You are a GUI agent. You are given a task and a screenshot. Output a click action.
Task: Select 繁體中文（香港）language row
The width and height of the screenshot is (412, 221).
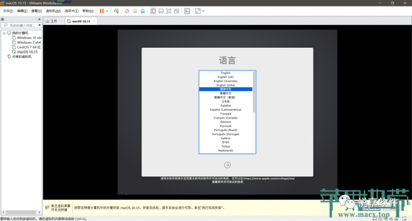click(x=226, y=97)
